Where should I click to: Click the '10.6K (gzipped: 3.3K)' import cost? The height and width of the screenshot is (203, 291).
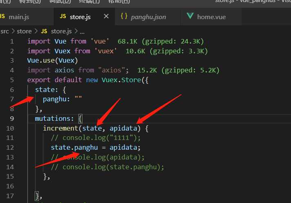(x=167, y=51)
